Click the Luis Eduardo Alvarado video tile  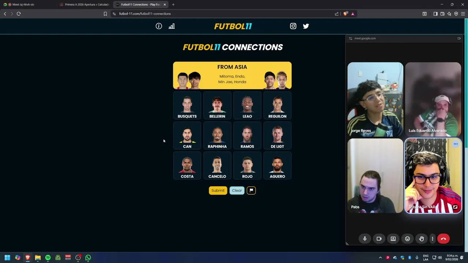pyautogui.click(x=433, y=99)
